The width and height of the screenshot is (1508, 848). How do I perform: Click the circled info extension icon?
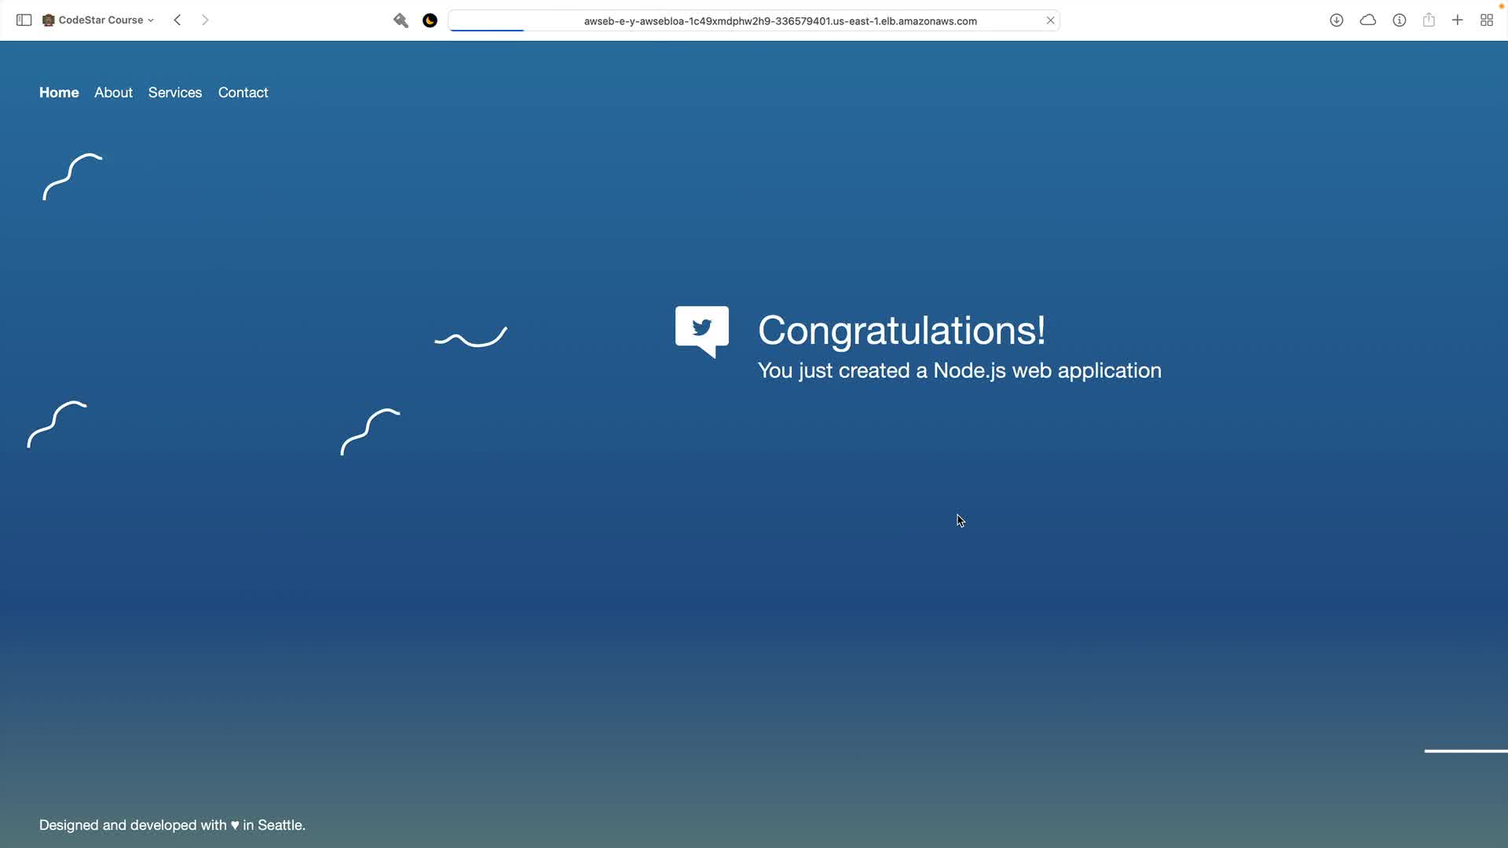(1399, 20)
